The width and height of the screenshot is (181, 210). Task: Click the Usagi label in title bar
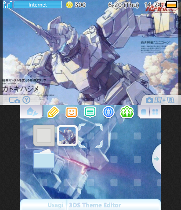click(55, 205)
